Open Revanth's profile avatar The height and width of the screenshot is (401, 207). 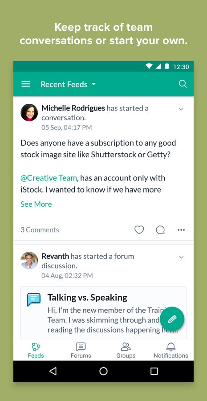(x=29, y=260)
